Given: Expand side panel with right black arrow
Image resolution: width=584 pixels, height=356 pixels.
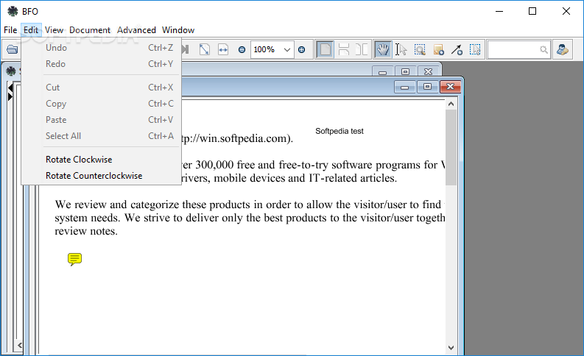Looking at the screenshot, I should (10, 96).
